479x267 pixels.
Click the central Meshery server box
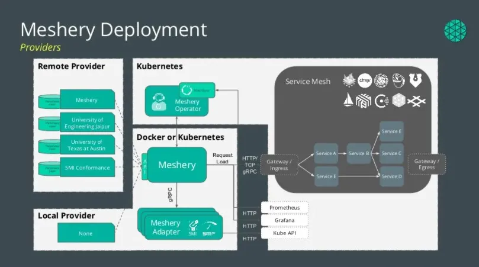point(176,165)
